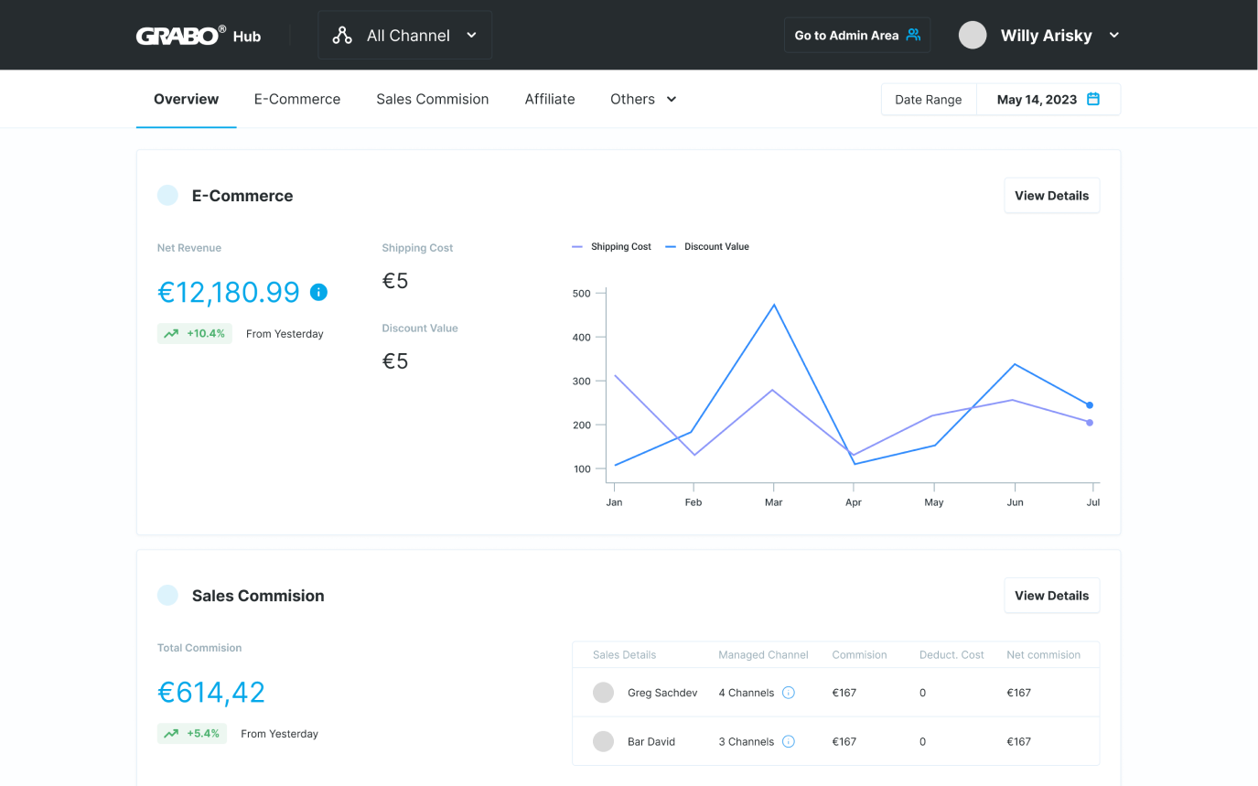This screenshot has height=786, width=1258.
Task: Click Willy Arisky's profile avatar
Action: pos(972,36)
